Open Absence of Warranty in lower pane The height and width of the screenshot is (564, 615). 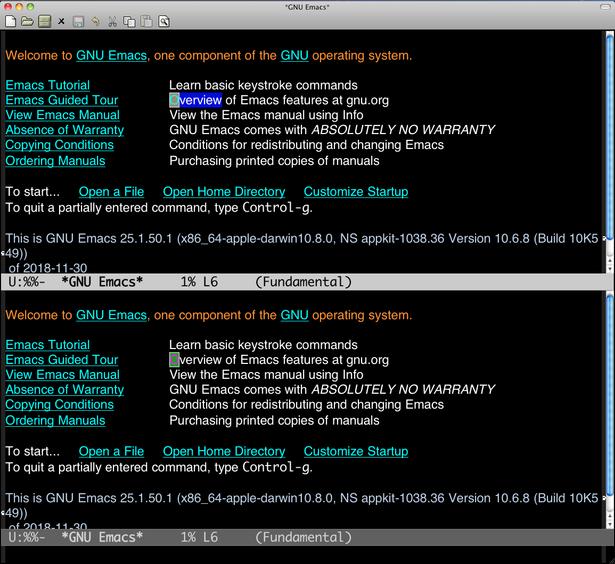pyautogui.click(x=65, y=390)
